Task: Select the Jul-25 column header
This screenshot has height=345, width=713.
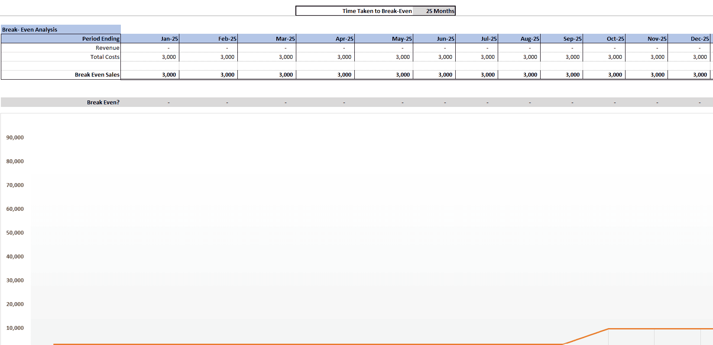Action: tap(477, 39)
